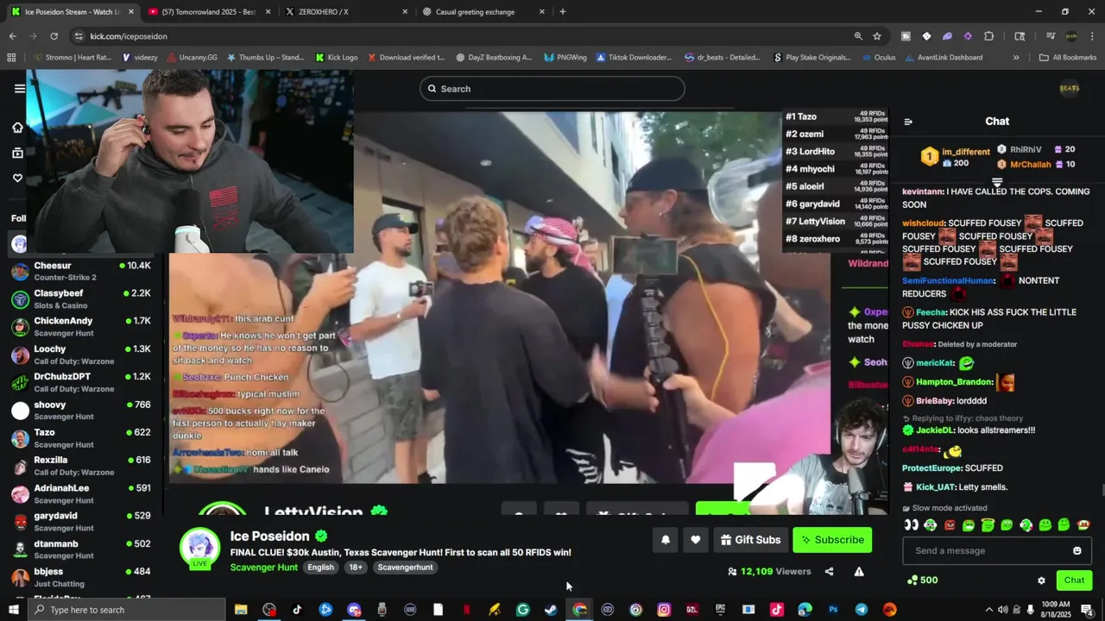Screen dimensions: 1105x621
Task: Open Chrome extensions puzzle icon
Action: [x=989, y=36]
